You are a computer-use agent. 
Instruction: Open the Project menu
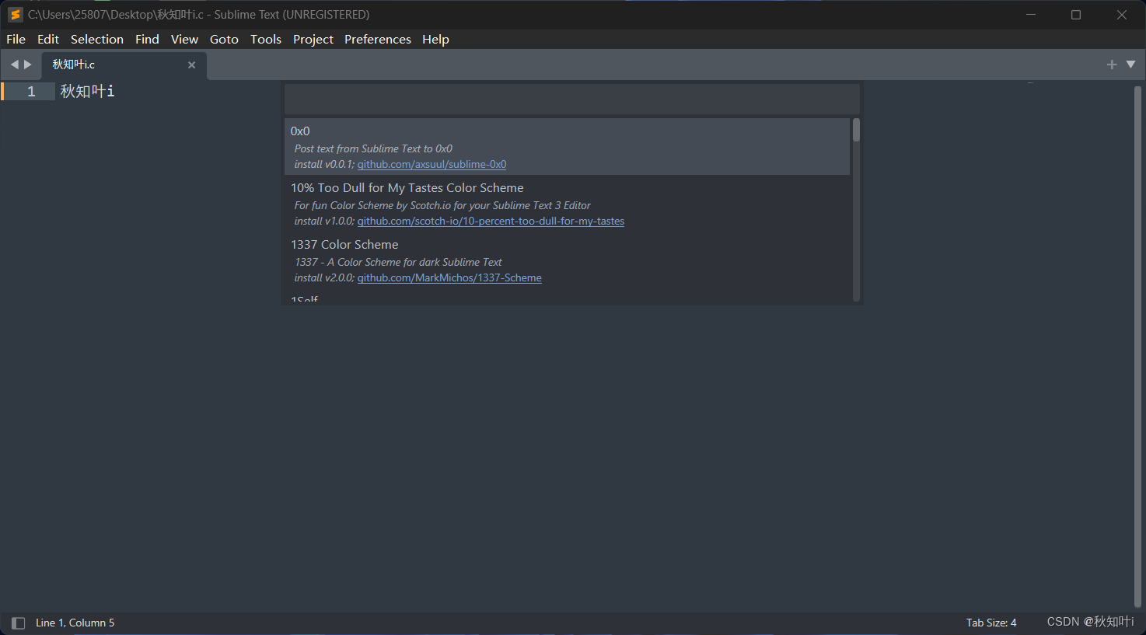coord(313,39)
